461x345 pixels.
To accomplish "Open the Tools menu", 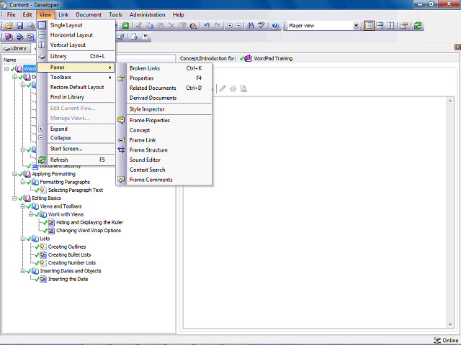I will pyautogui.click(x=115, y=14).
